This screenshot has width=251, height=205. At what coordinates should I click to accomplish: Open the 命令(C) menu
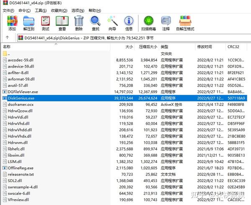click(x=25, y=10)
